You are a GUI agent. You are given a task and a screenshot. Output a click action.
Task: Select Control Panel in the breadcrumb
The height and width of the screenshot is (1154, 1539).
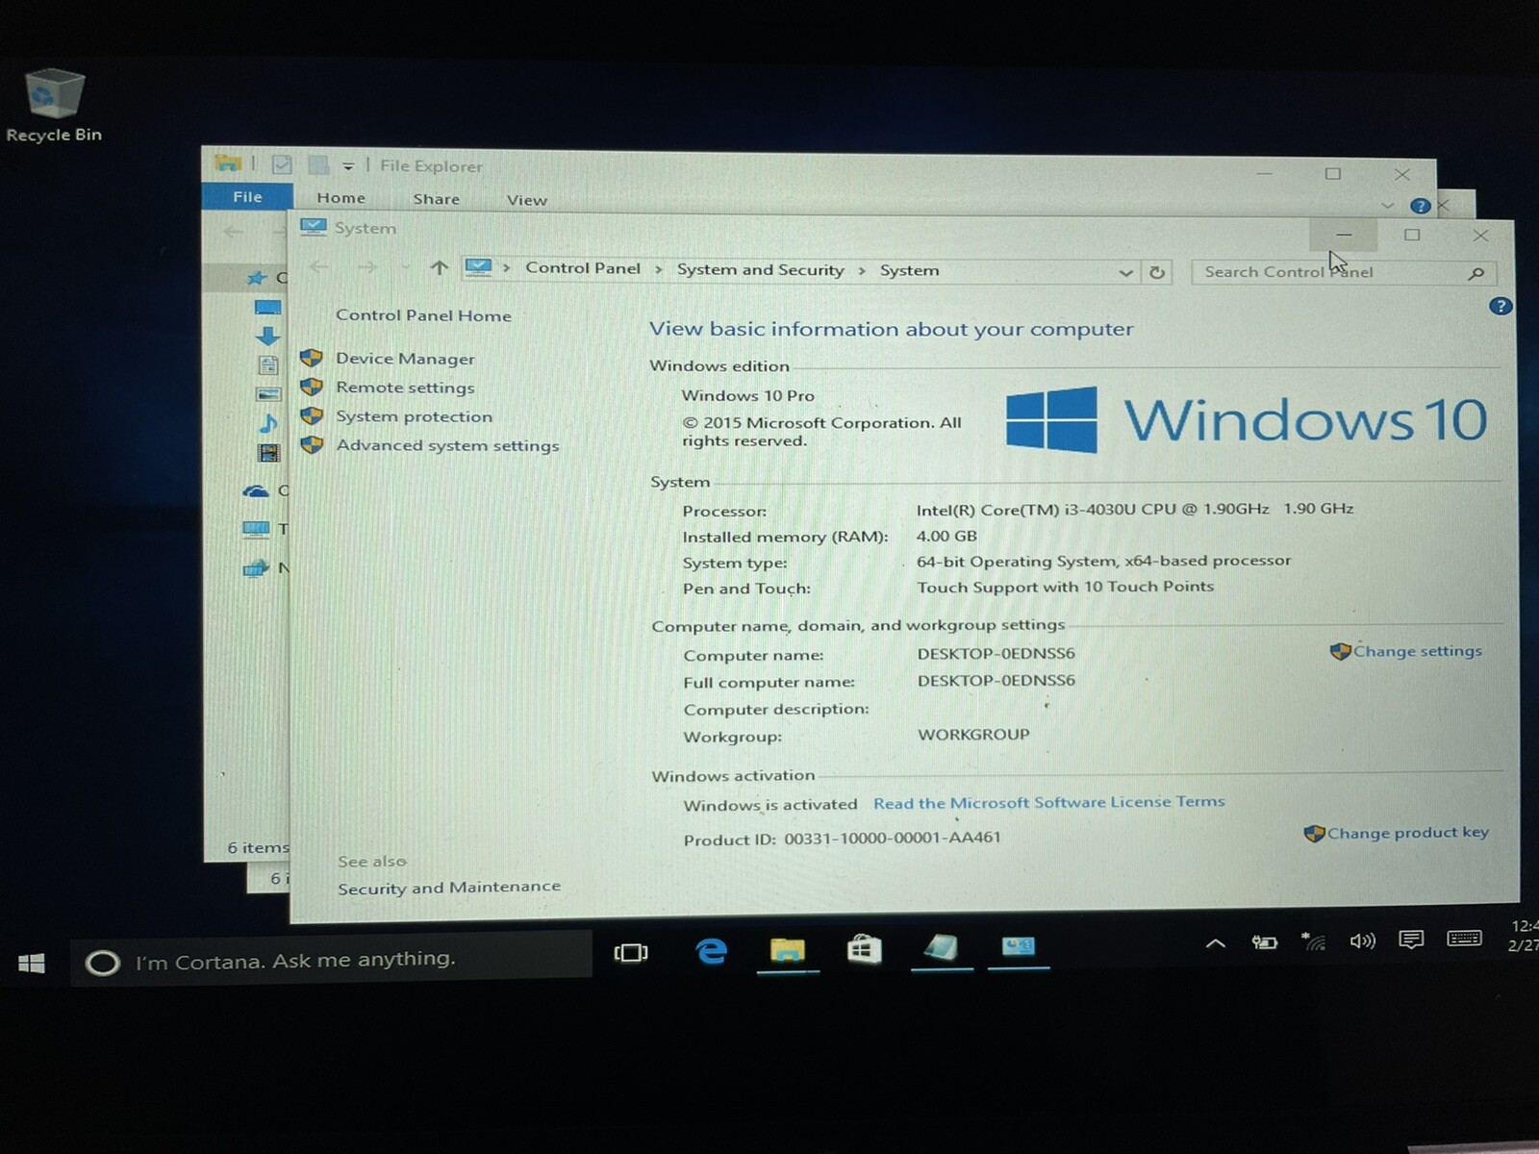click(583, 268)
